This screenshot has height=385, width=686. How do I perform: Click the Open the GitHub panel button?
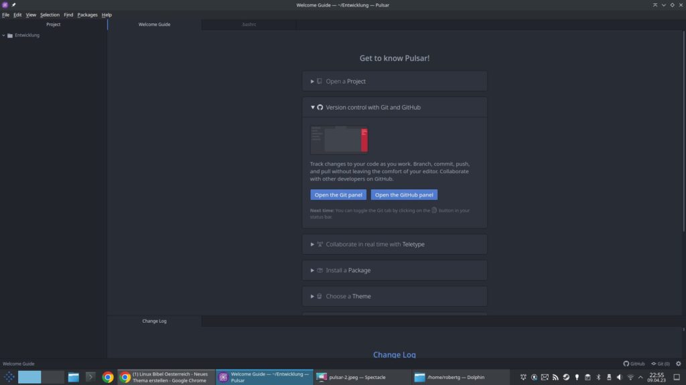click(404, 195)
